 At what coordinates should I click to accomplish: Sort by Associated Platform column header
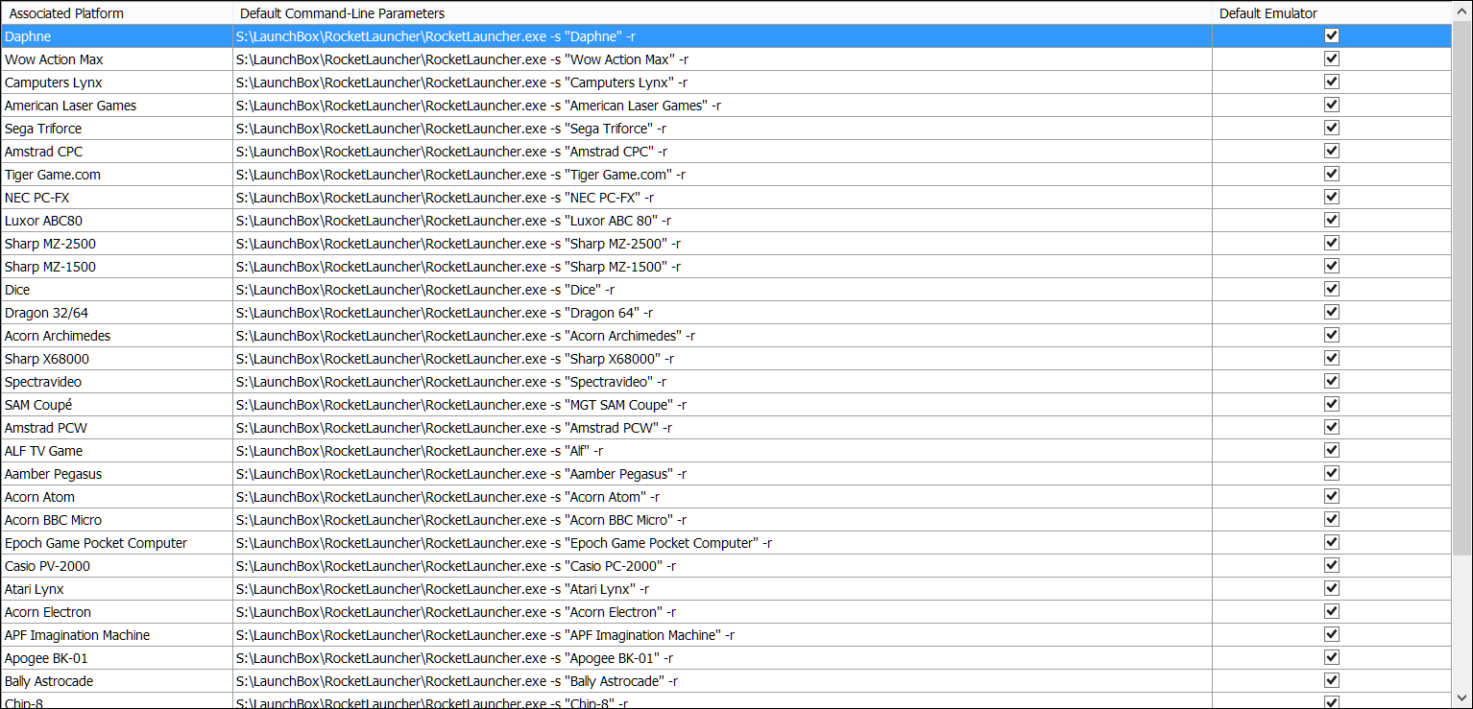116,13
